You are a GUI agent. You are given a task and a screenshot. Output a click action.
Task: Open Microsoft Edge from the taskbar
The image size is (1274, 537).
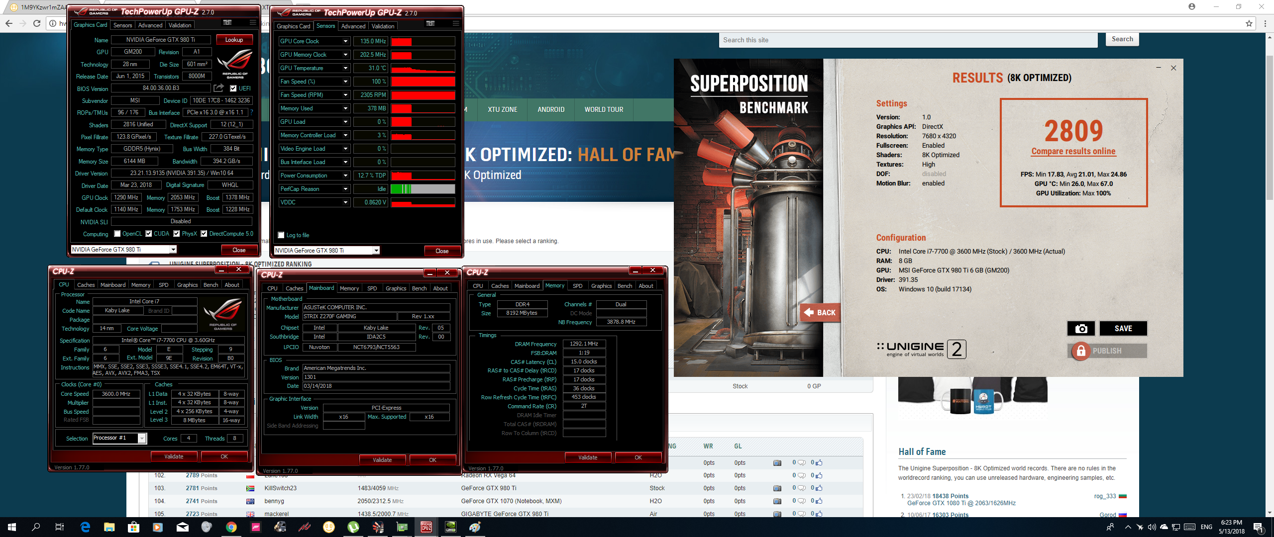pos(85,527)
